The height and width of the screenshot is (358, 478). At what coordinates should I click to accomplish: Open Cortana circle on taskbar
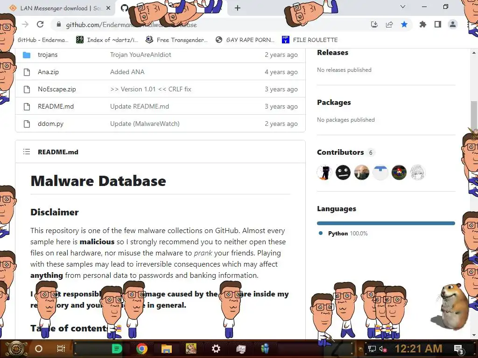coord(38,349)
